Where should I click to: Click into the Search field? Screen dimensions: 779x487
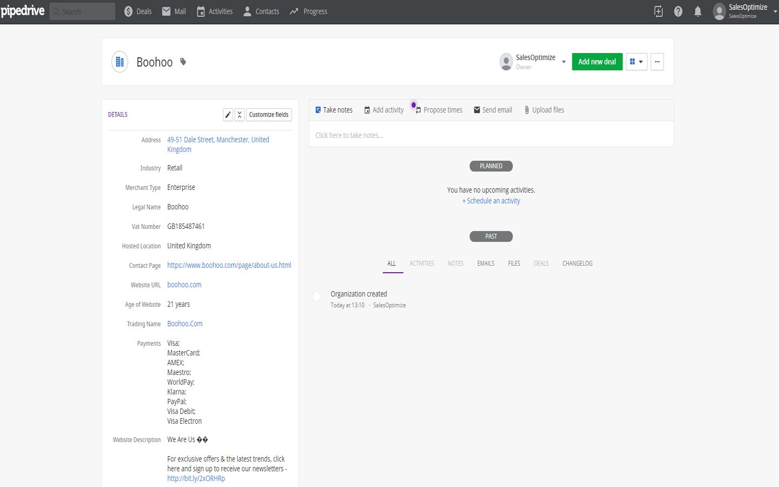[82, 11]
